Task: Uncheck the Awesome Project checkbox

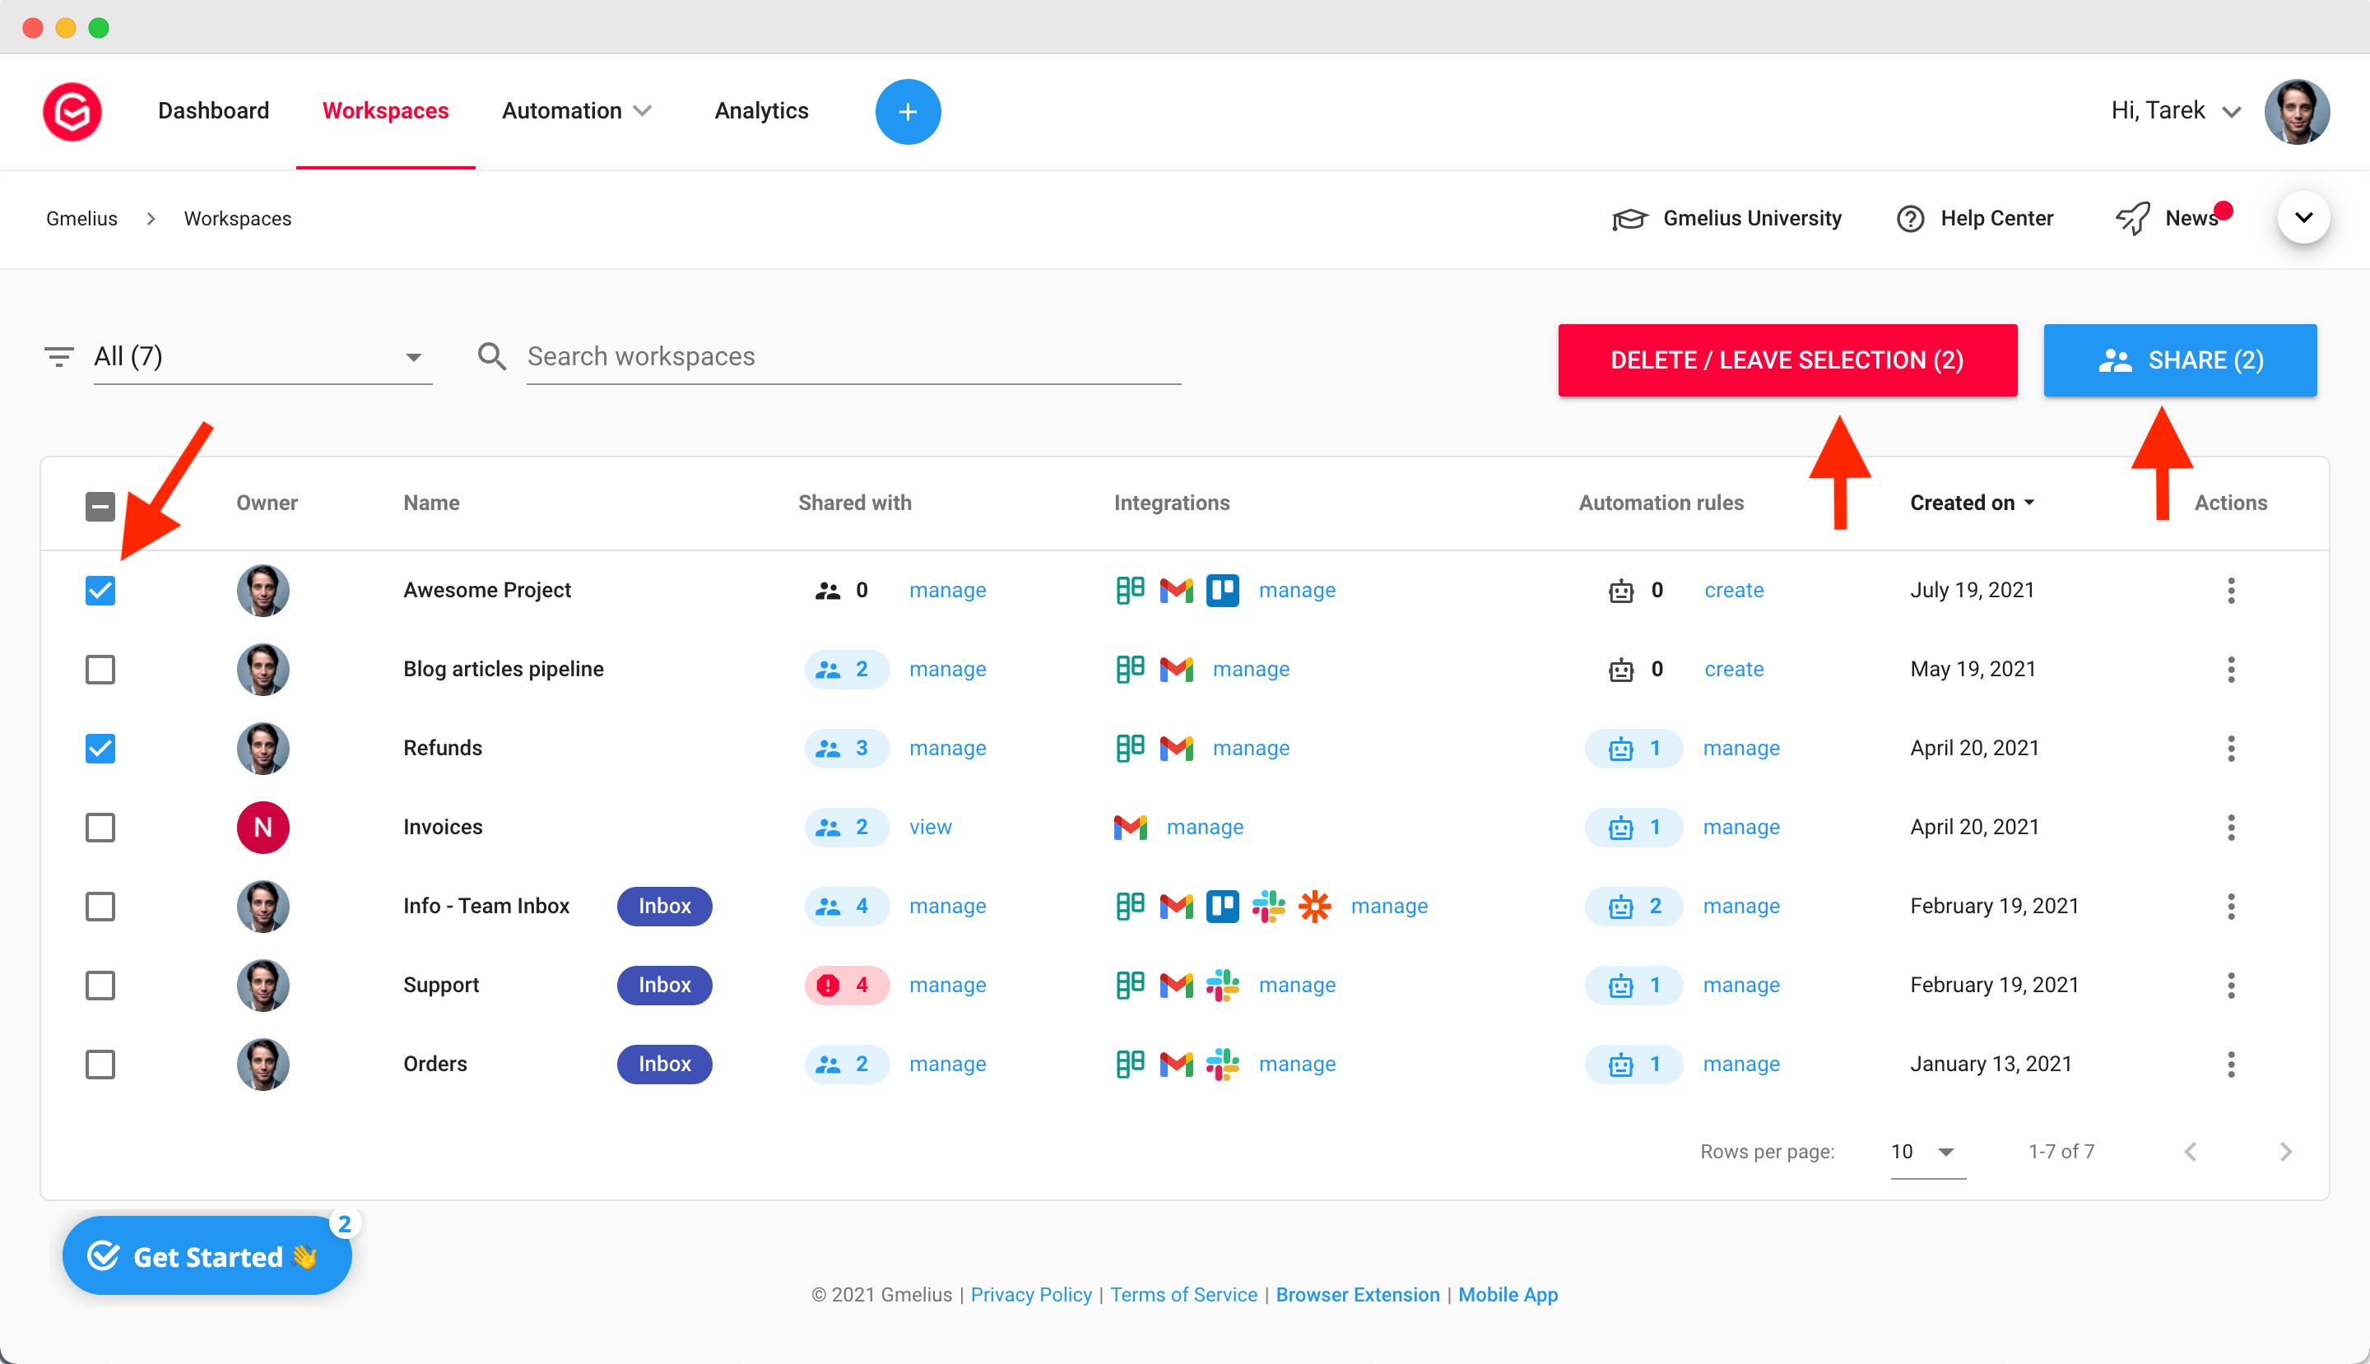Action: [x=100, y=590]
